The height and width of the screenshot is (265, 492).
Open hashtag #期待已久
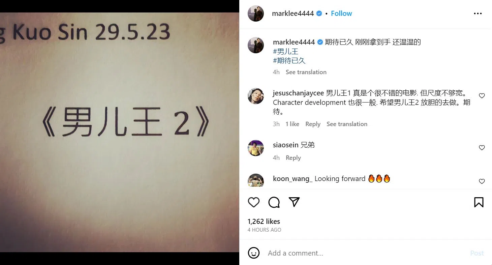[289, 61]
